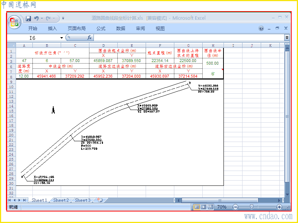Viewport: 298px width, 223px height.
Task: Switch to Sheet2 tab
Action: (x=61, y=200)
